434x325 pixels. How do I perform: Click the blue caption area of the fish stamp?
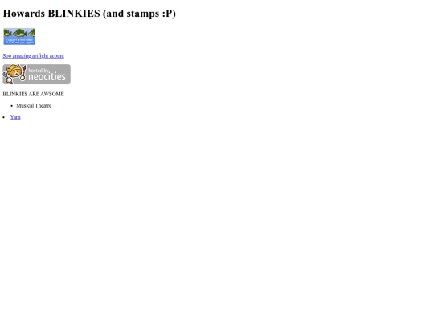[x=19, y=41]
